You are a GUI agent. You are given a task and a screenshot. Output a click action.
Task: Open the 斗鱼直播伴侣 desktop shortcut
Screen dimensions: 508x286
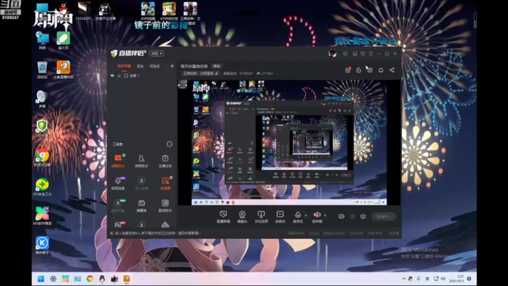[x=63, y=70]
